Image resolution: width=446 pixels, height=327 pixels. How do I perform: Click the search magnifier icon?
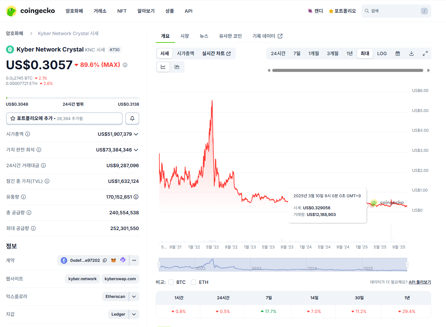[x=367, y=11]
